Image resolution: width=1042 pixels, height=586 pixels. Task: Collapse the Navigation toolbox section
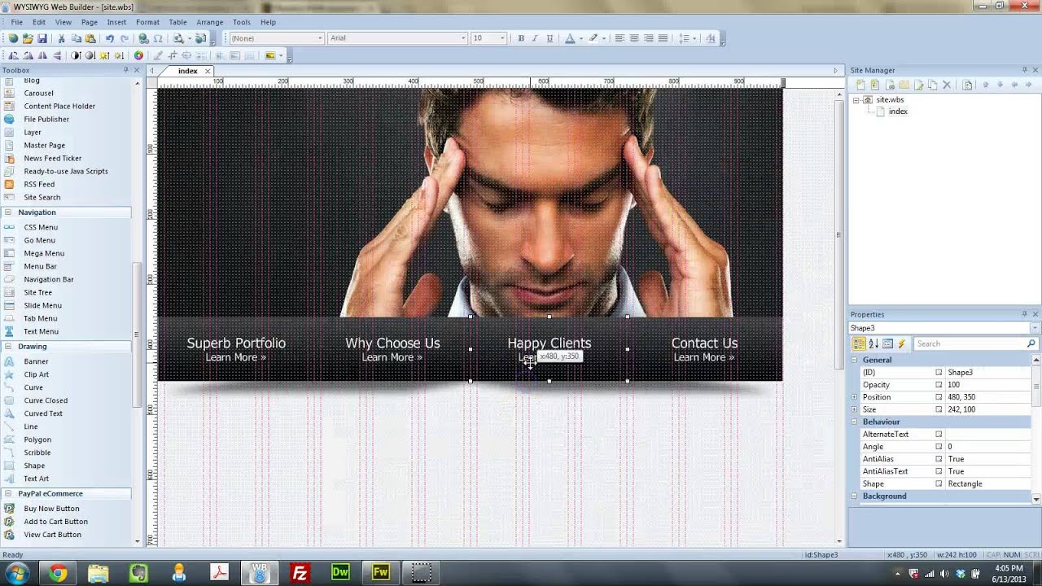point(8,212)
